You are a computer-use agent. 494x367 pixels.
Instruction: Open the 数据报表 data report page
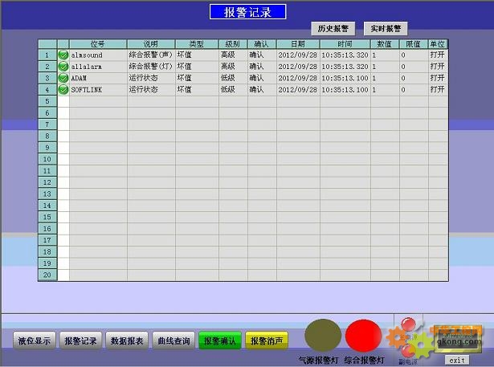pos(128,341)
